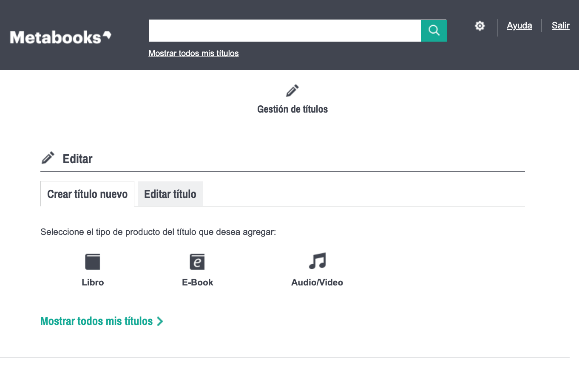Viewport: 579px width, 384px height.
Task: Focus the search text field
Action: coord(285,31)
